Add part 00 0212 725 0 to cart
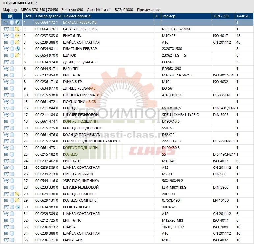 (6, 220)
